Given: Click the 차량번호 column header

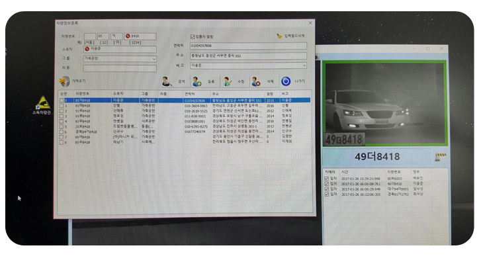Looking at the screenshot, I should click(82, 94).
